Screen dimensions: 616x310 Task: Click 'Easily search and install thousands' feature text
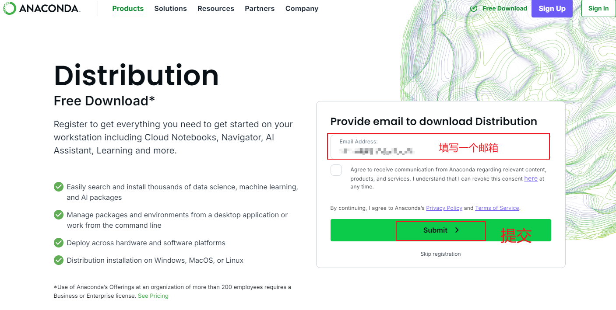point(182,192)
